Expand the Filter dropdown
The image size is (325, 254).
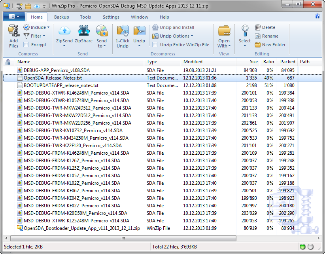click(x=34, y=36)
